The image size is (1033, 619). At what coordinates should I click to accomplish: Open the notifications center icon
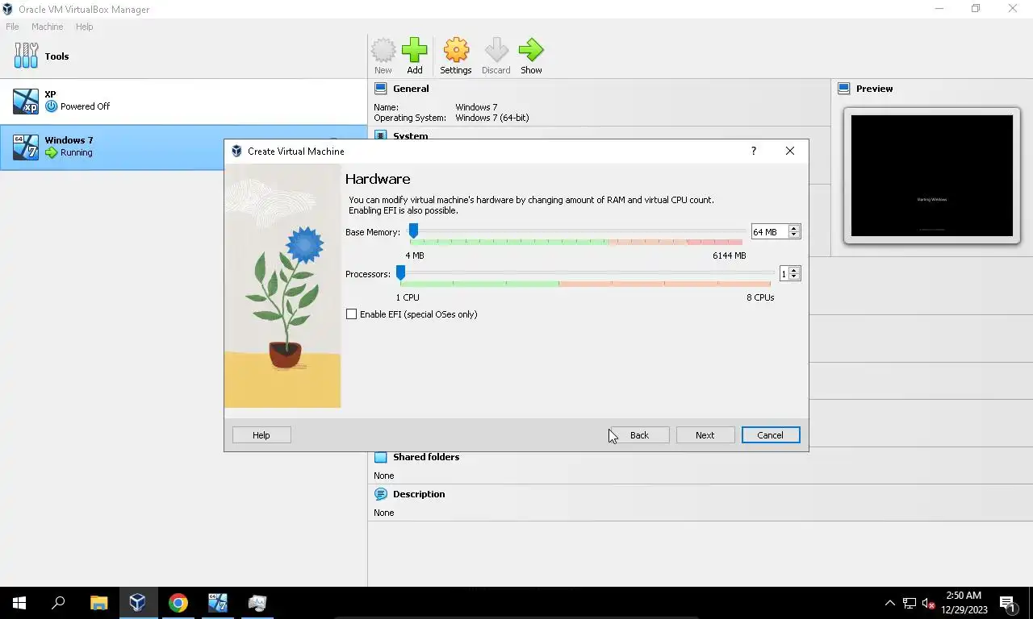point(1008,603)
